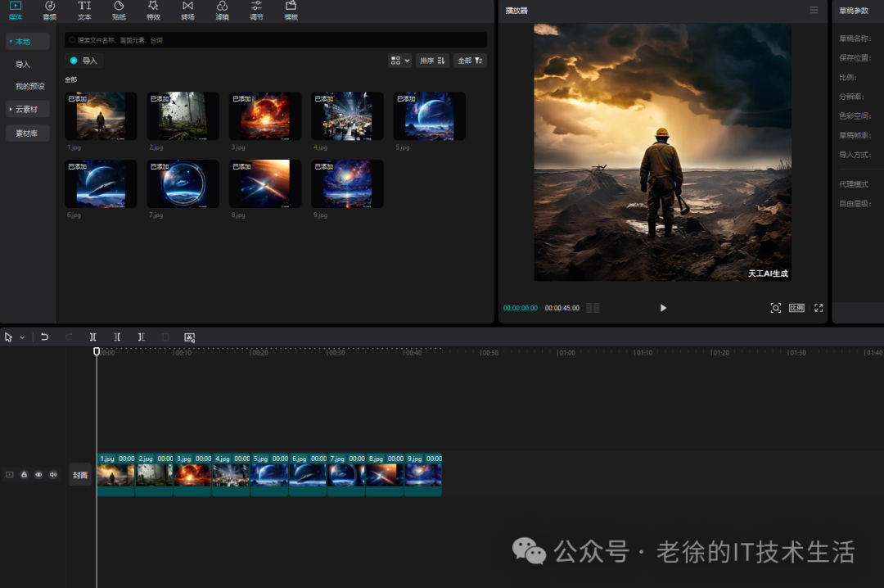Expand the 本地 local section
This screenshot has width=884, height=588.
click(28, 41)
